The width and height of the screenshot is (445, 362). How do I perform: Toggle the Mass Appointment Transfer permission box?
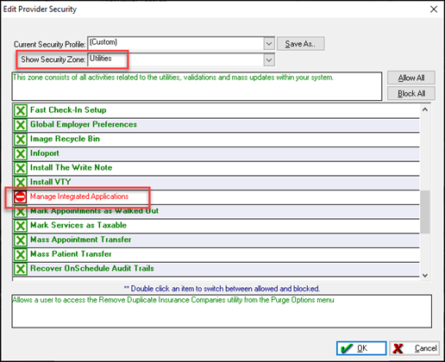pos(20,240)
